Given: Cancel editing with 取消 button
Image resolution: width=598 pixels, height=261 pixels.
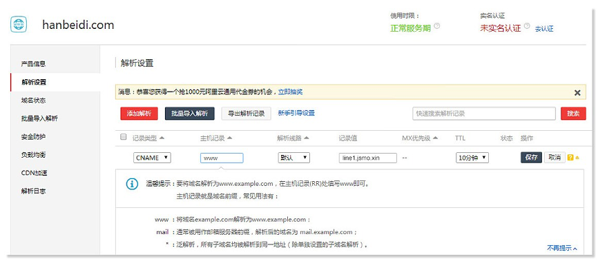Looking at the screenshot, I should tap(554, 158).
